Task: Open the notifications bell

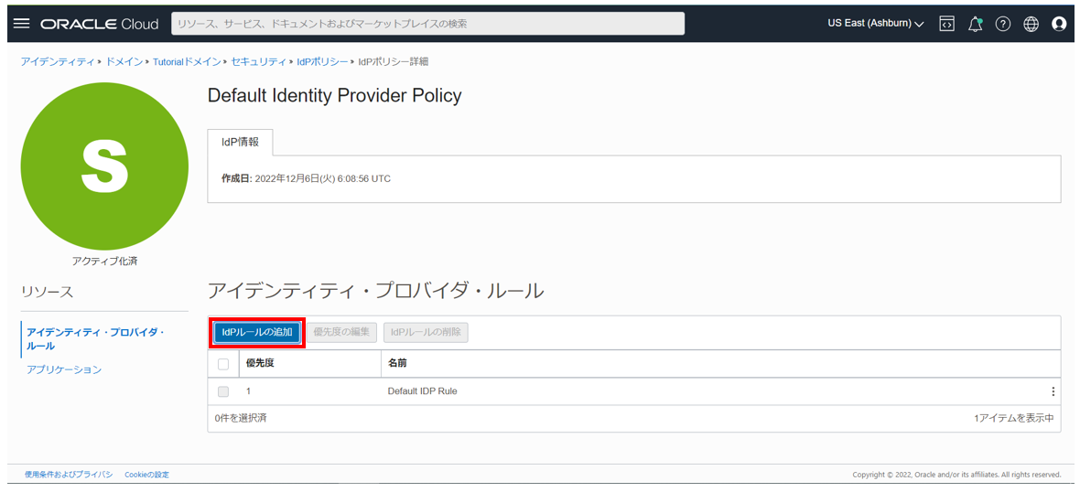Action: pos(975,24)
